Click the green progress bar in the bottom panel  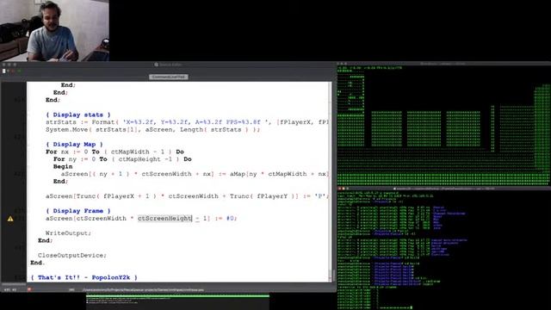[178, 296]
